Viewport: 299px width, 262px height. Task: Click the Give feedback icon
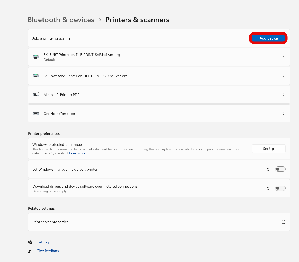click(x=30, y=250)
